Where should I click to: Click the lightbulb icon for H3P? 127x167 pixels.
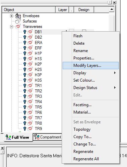pyautogui.click(x=25, y=75)
